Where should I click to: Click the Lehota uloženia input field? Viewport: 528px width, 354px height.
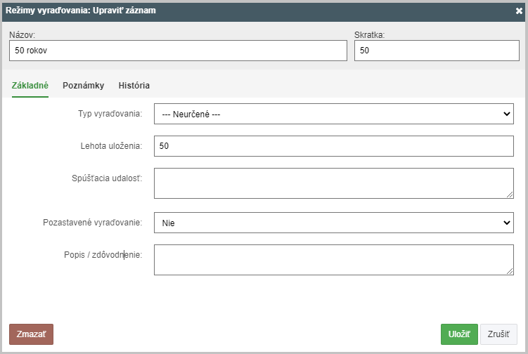pos(334,146)
